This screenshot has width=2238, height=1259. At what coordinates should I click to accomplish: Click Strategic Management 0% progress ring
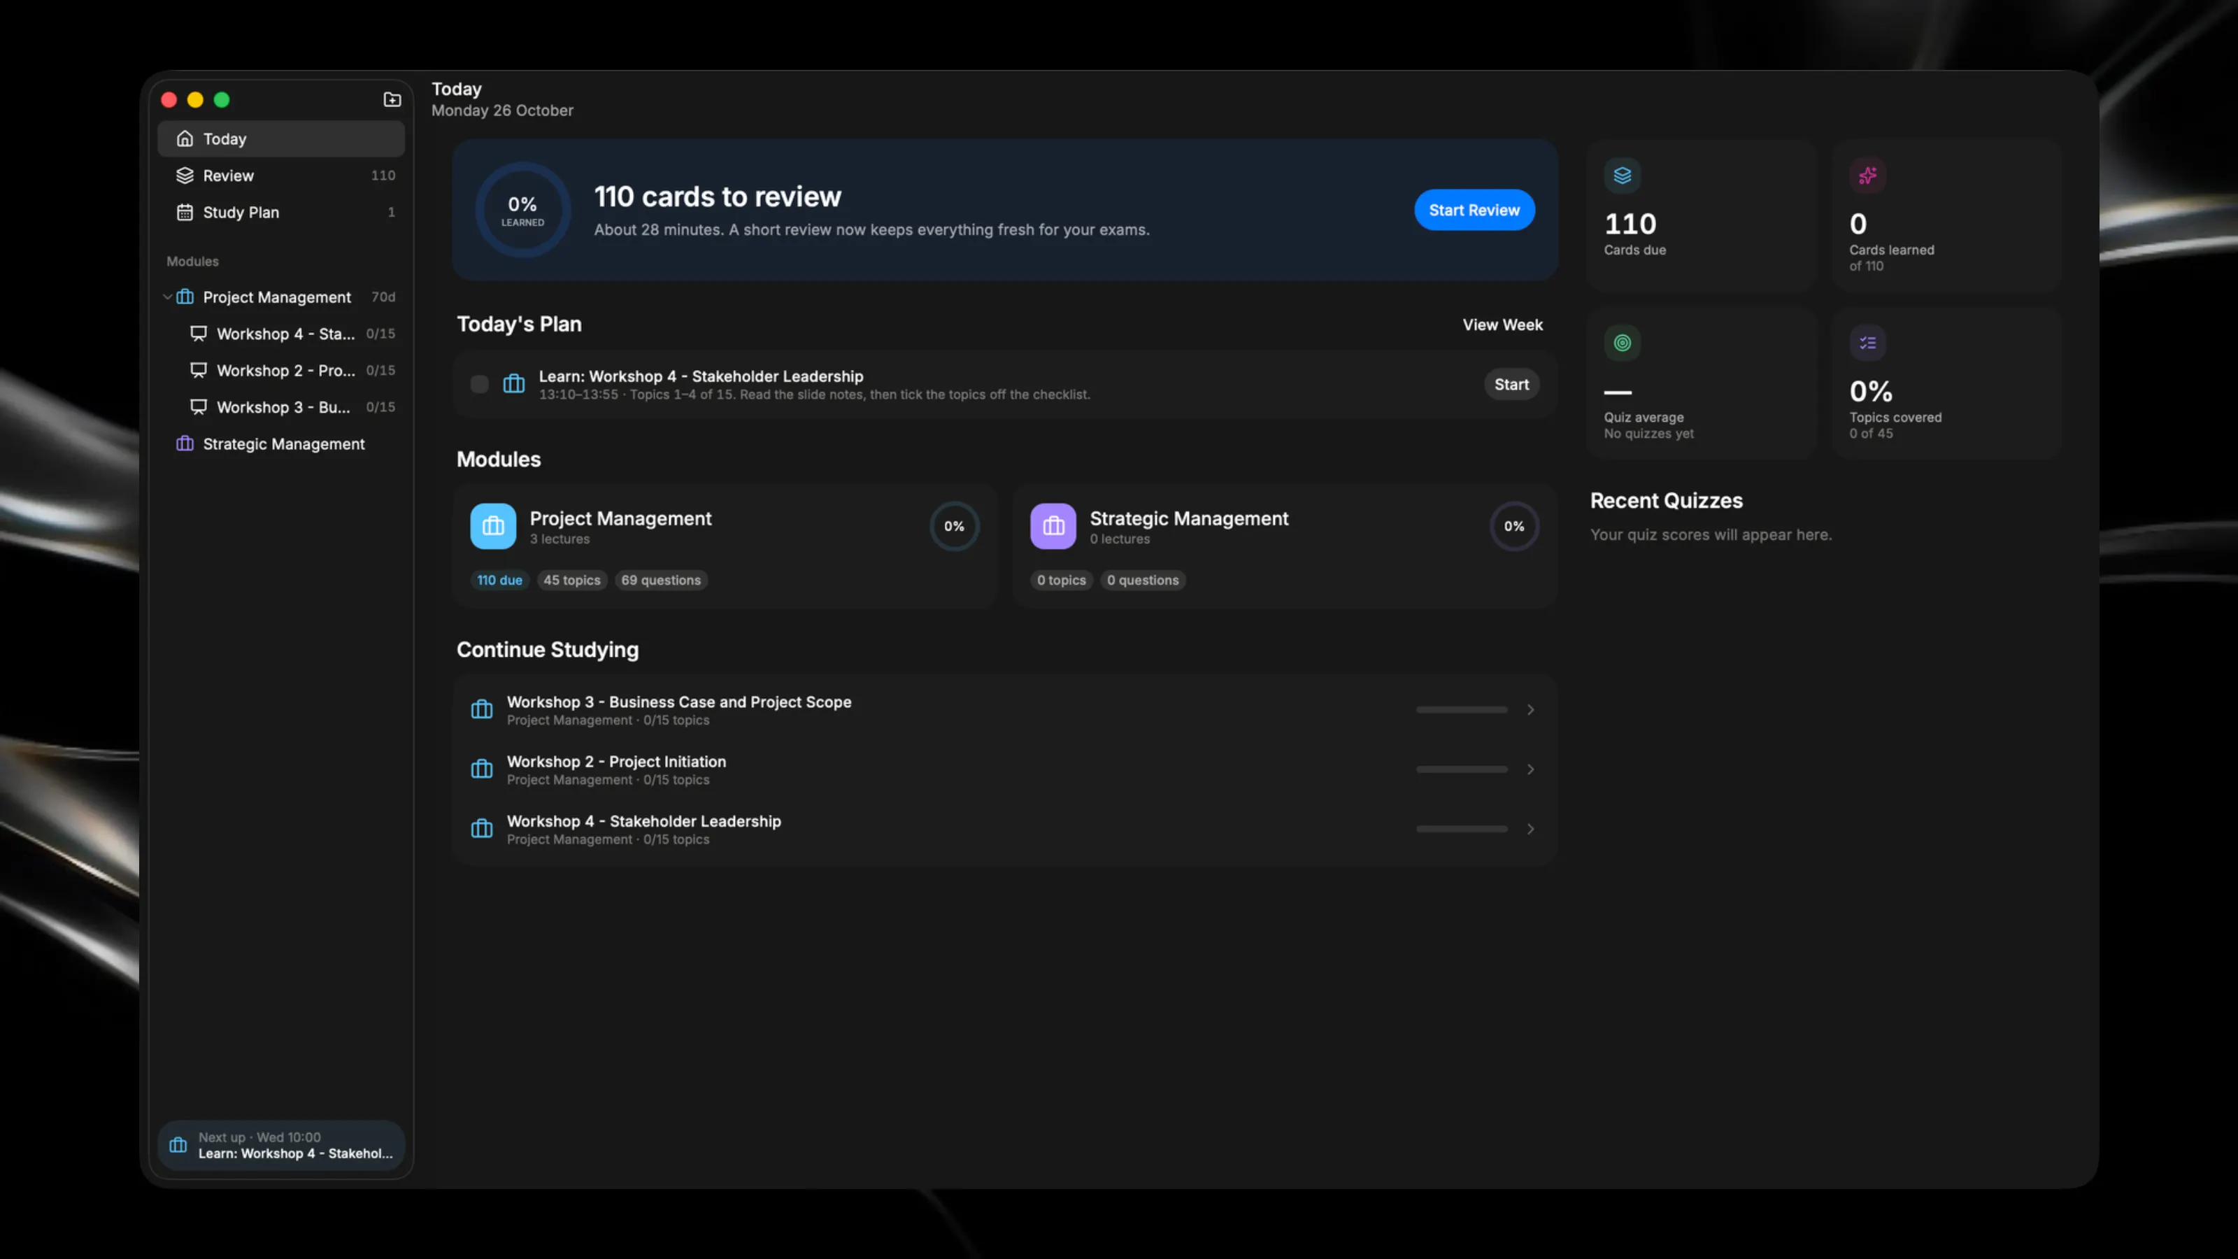1513,526
